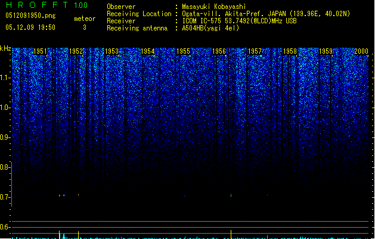Click the date 05.12.09 19:50

[x=30, y=27]
